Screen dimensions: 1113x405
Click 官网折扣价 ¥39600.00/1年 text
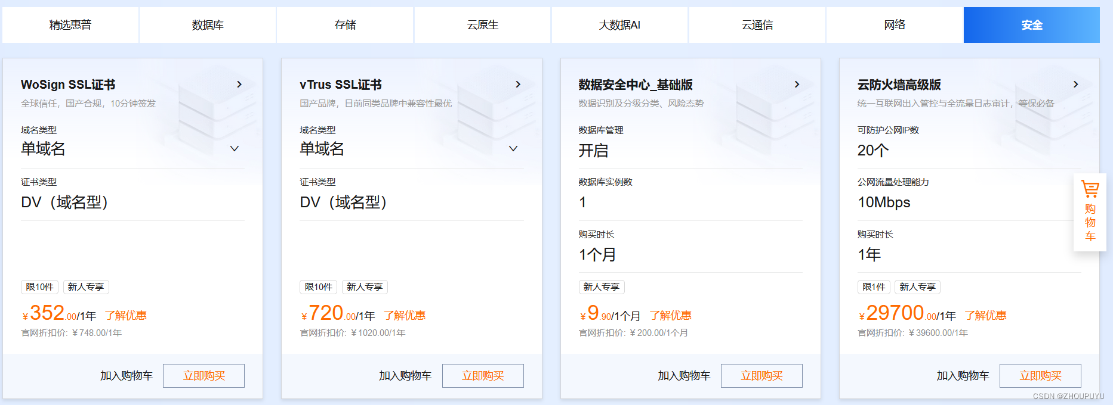(x=913, y=333)
